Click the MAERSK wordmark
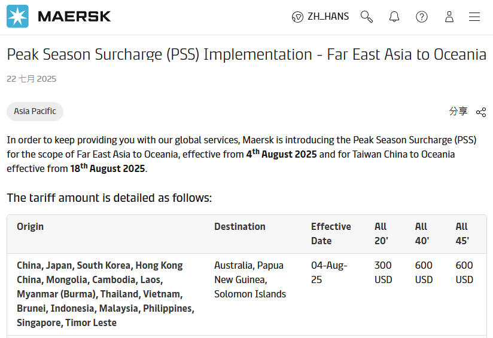 click(x=74, y=17)
